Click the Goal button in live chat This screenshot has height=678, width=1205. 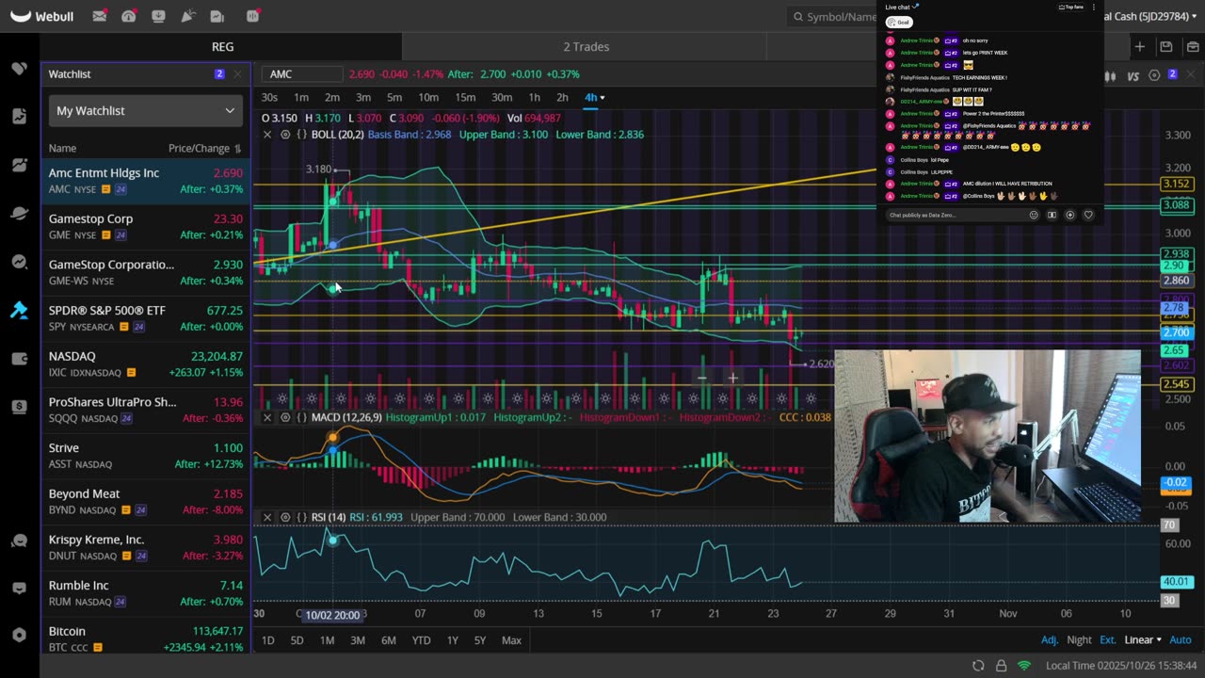[900, 22]
